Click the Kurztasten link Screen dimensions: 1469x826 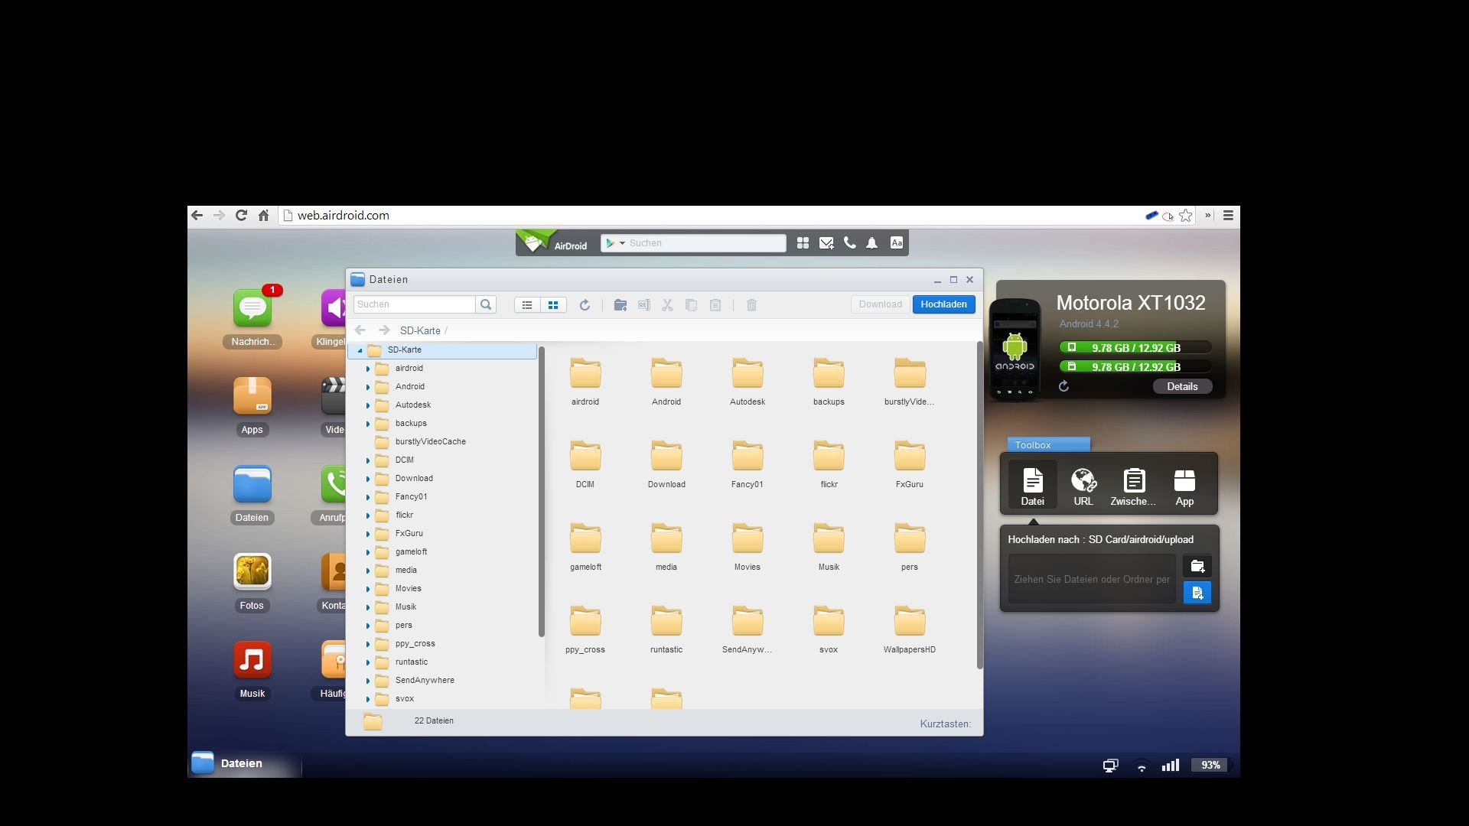(945, 724)
